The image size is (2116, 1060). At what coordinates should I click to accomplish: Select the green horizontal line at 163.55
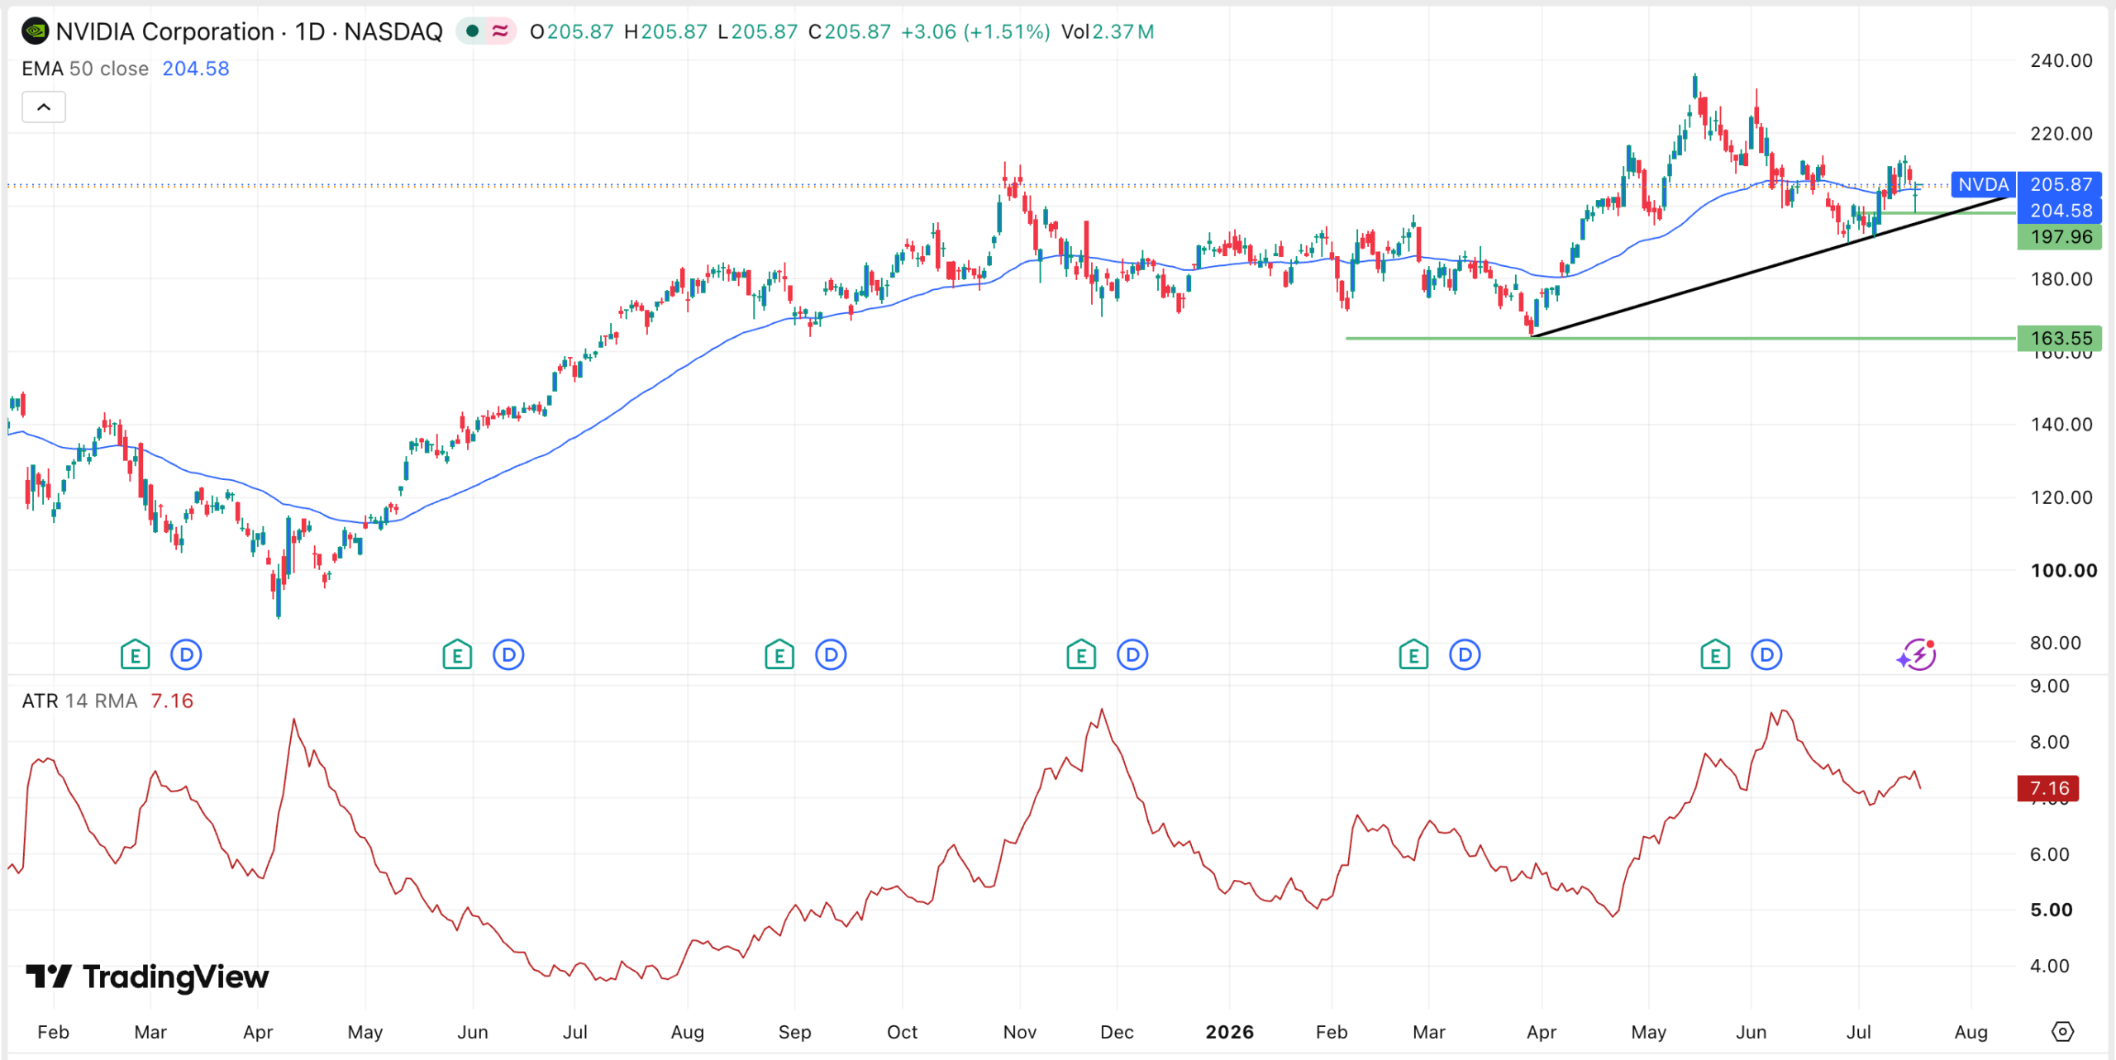coord(1681,338)
